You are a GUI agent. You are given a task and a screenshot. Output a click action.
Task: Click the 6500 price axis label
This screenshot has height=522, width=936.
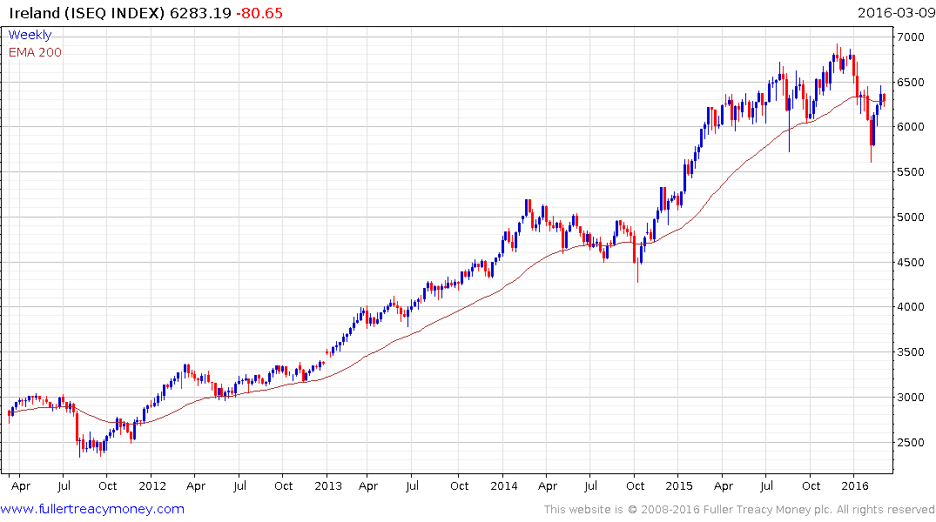911,83
